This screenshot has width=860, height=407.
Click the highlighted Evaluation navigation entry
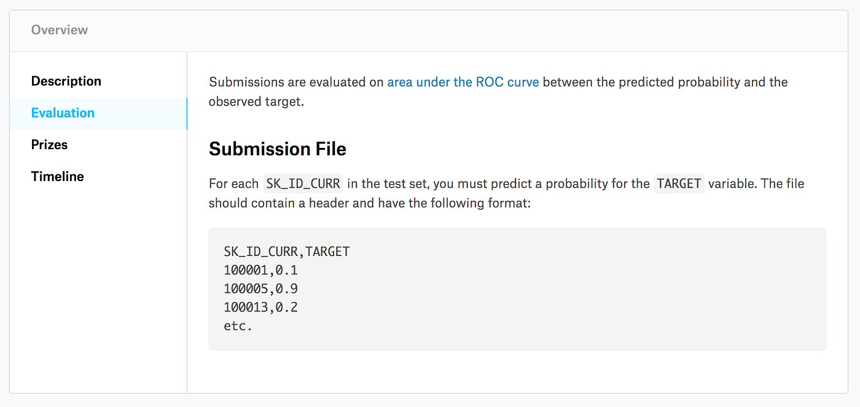pos(63,113)
